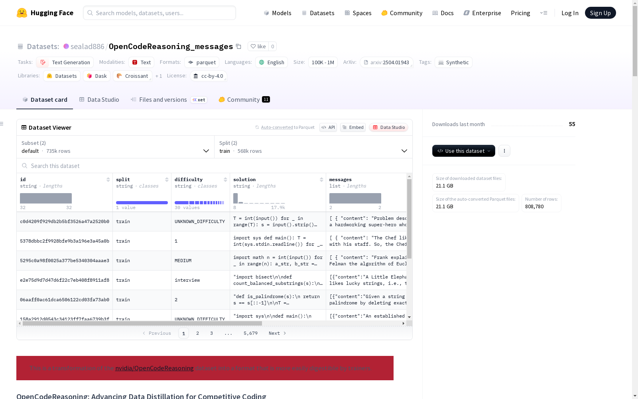This screenshot has width=638, height=399.
Task: Open the Embed button
Action: click(353, 127)
